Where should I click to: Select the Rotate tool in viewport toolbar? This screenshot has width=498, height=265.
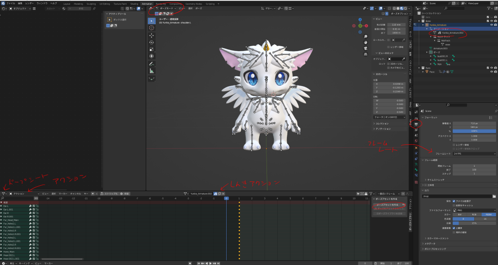(151, 42)
